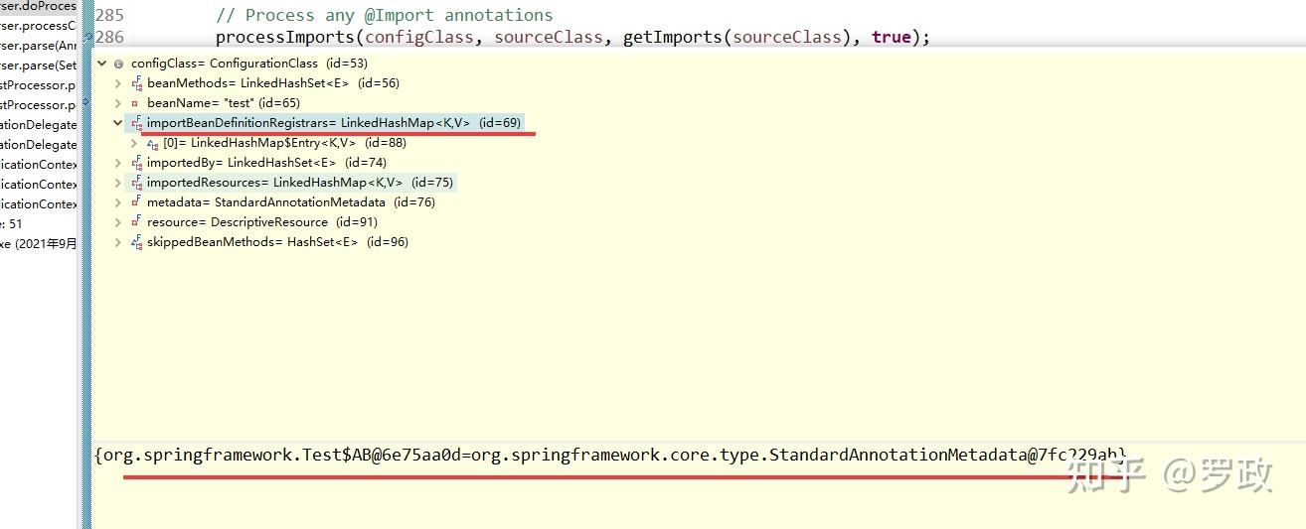The height and width of the screenshot is (529, 1306).
Task: Expand the importedResources node arrow
Action: point(118,183)
